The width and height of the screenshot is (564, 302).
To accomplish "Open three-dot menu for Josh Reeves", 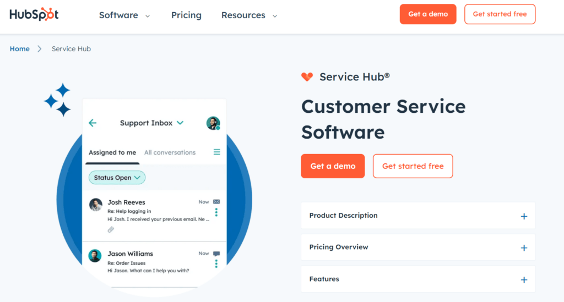I will [x=216, y=212].
